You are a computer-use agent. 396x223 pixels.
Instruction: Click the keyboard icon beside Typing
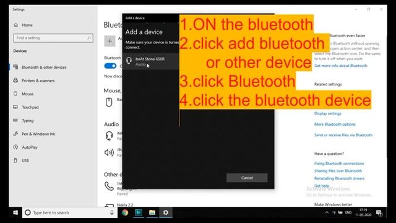tap(15, 120)
